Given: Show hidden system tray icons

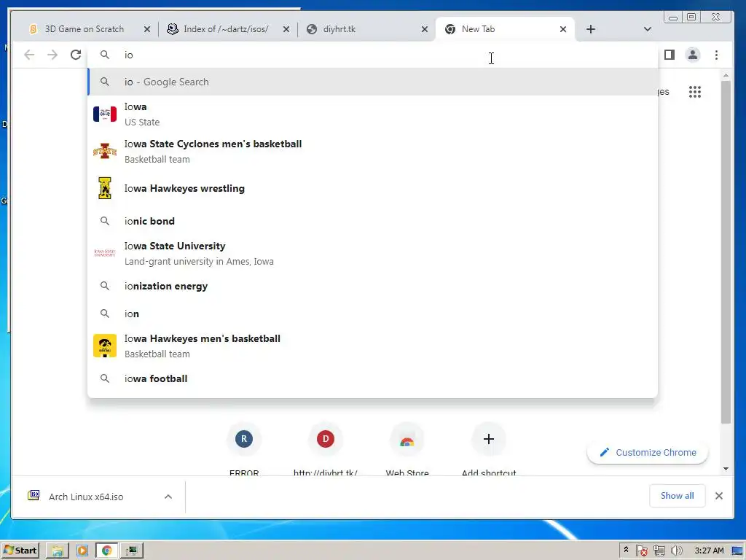Looking at the screenshot, I should click(x=626, y=550).
